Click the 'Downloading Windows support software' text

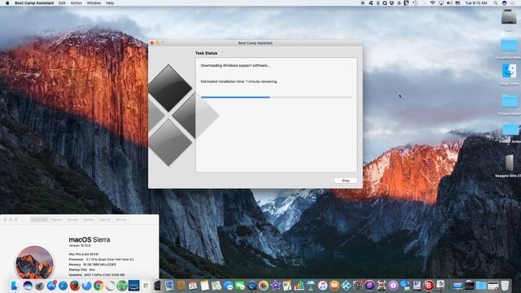235,65
